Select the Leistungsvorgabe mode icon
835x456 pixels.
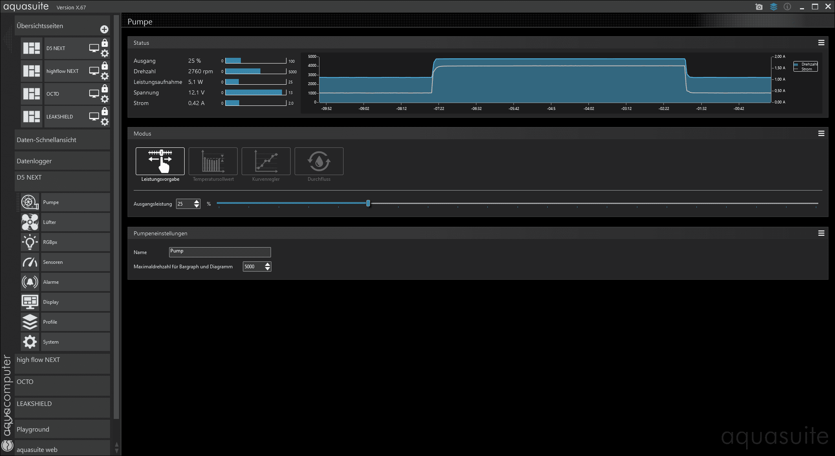[x=160, y=161]
